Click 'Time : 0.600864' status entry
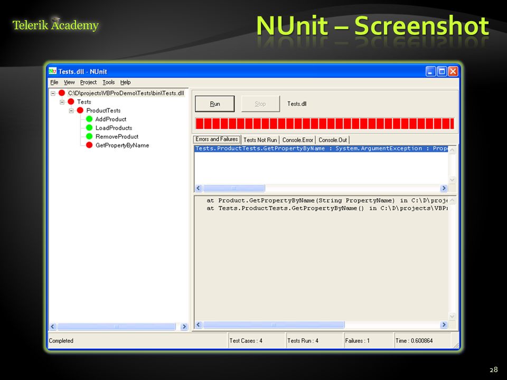 (x=414, y=340)
